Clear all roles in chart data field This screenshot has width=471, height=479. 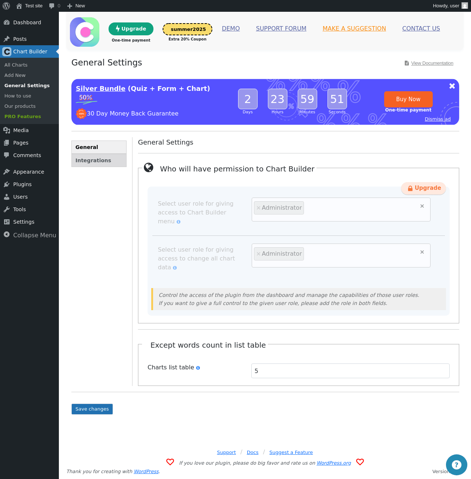422,252
